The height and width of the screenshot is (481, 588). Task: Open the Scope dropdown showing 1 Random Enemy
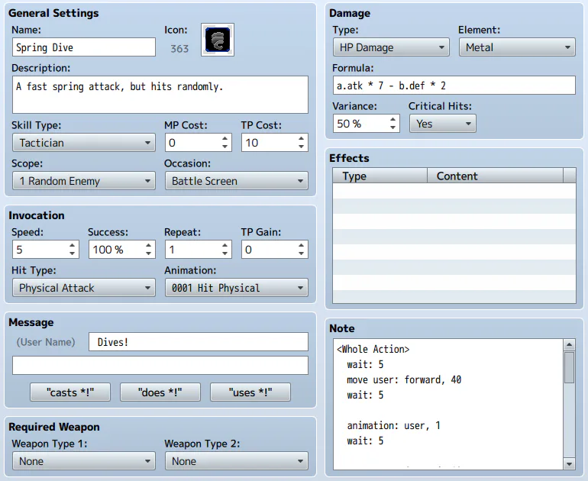(x=84, y=181)
